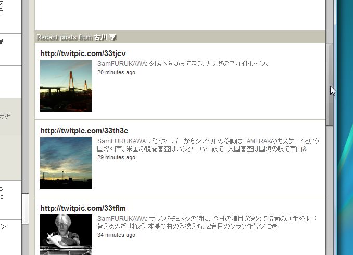Click the left list's vertical scrollbar thumb

click(25, 209)
